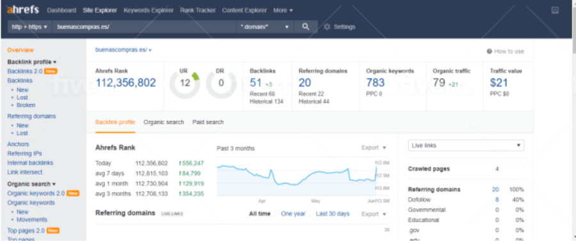Open the *.domain/* mode dropdown
The image size is (576, 244).
[265, 27]
